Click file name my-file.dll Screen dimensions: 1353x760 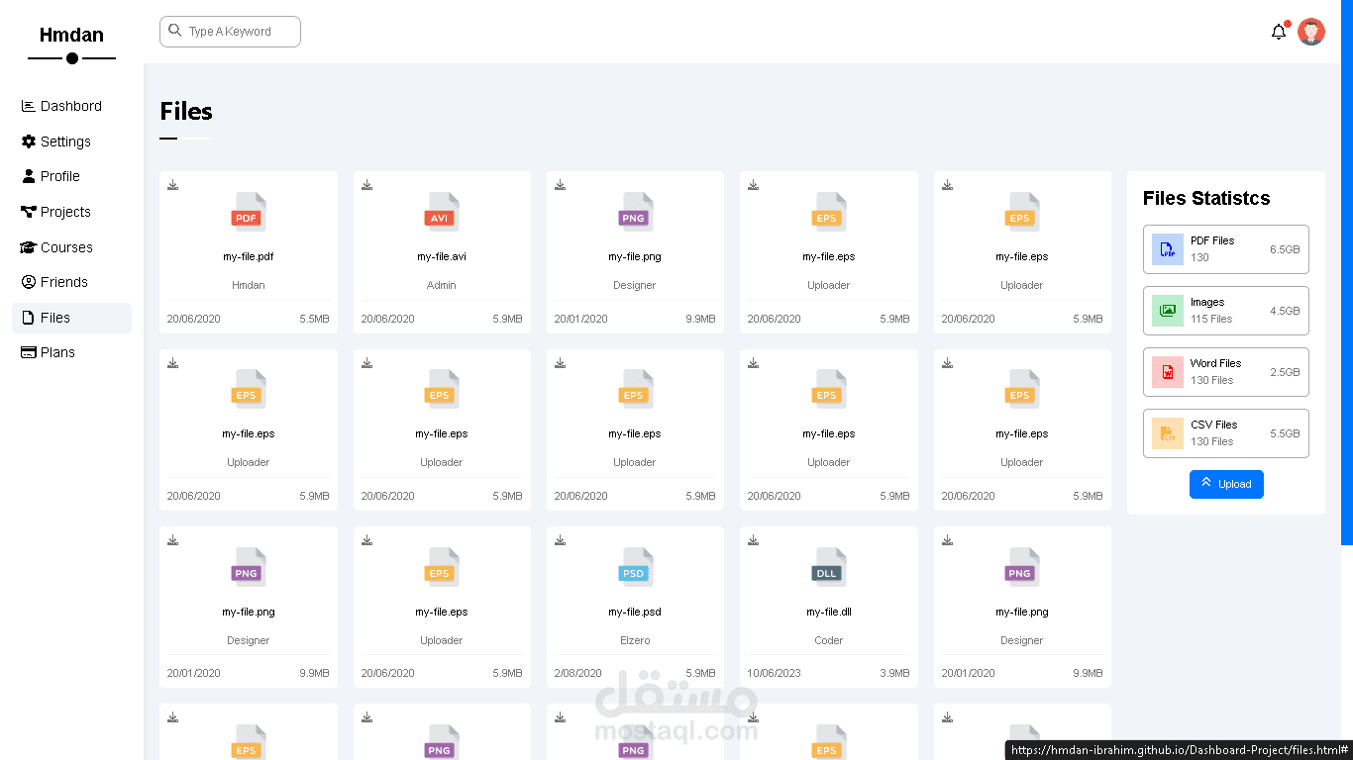click(829, 612)
